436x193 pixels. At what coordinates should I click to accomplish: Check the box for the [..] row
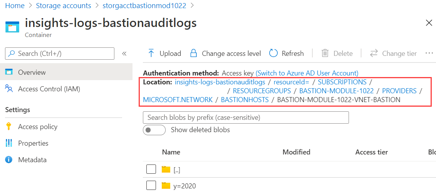151,169
